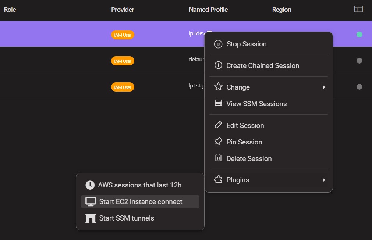This screenshot has width=372, height=240.
Task: Click the Create Chained Session plus icon
Action: pos(218,65)
